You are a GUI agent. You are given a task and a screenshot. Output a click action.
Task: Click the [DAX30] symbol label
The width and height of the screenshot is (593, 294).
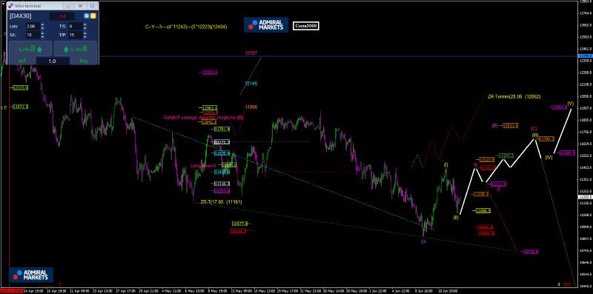tap(21, 16)
